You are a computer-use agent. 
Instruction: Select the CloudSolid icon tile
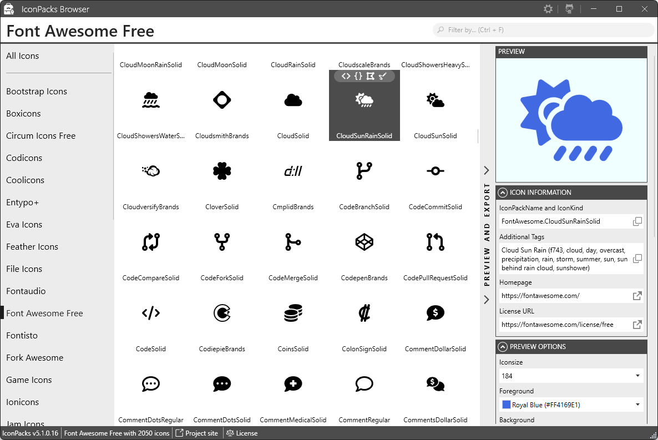tap(293, 105)
